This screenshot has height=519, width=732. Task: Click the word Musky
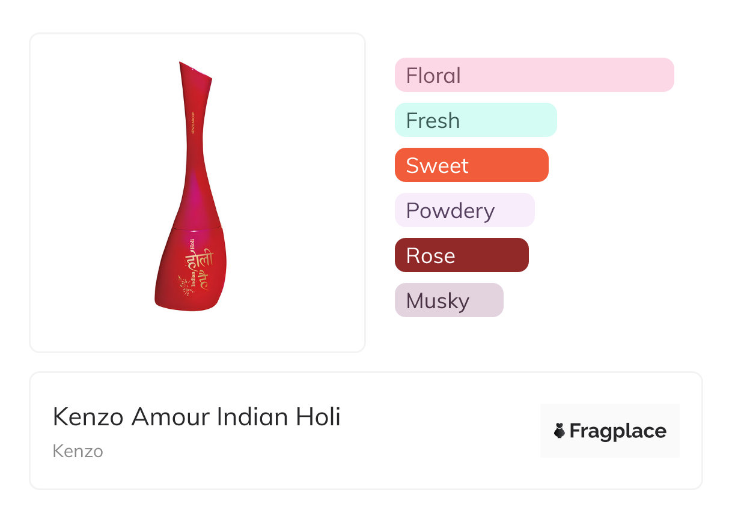pyautogui.click(x=438, y=301)
